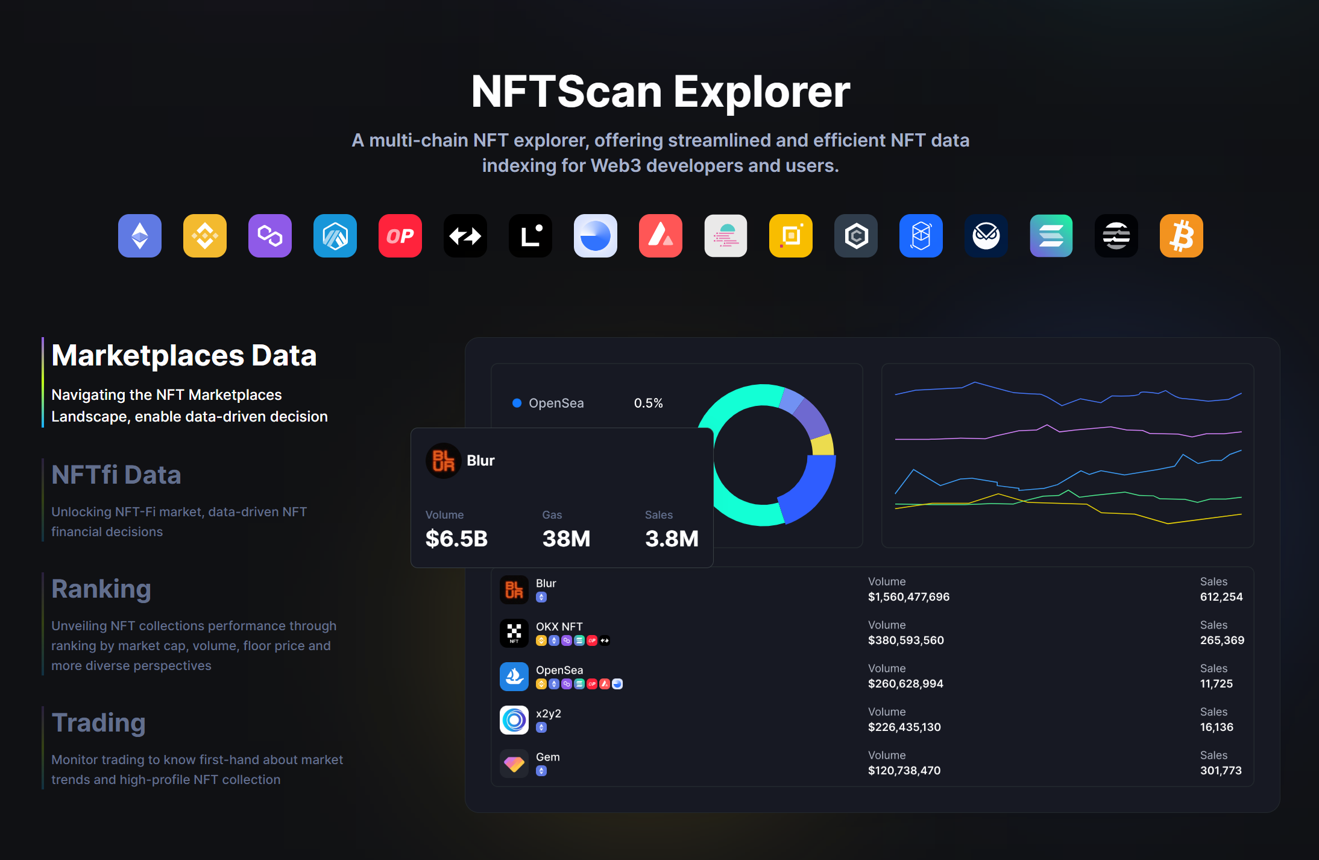Screen dimensions: 1319x860
Task: Select the Solana chain icon
Action: [x=1051, y=236]
